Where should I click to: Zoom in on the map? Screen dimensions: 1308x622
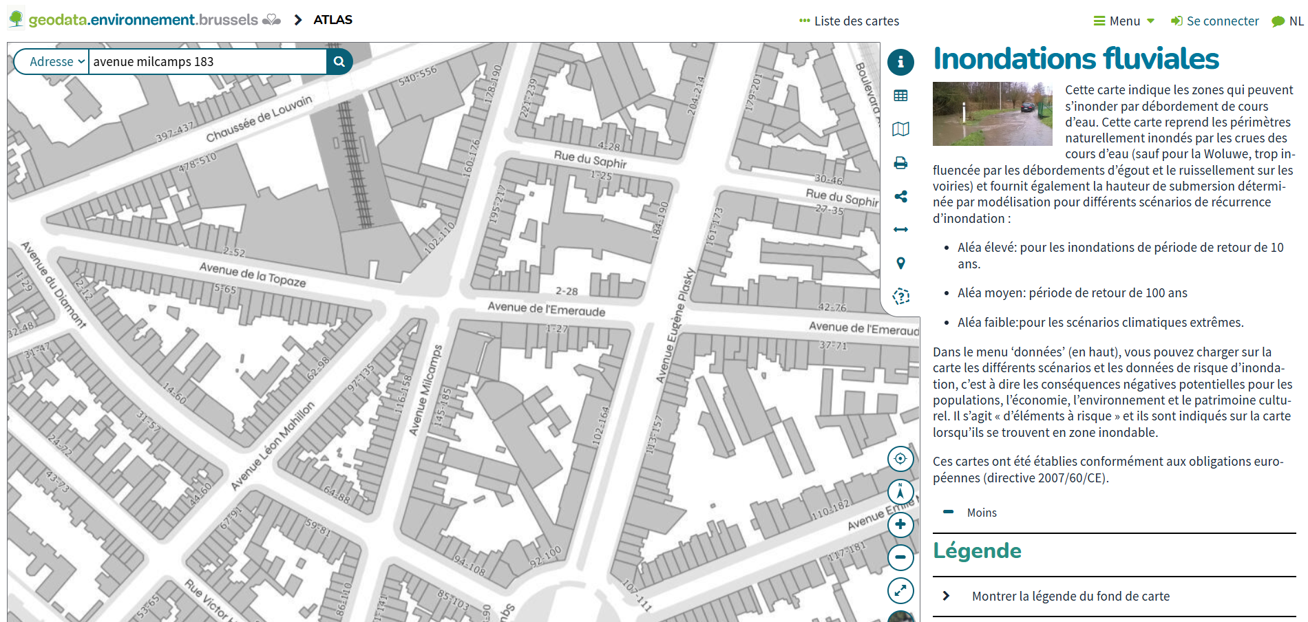900,525
